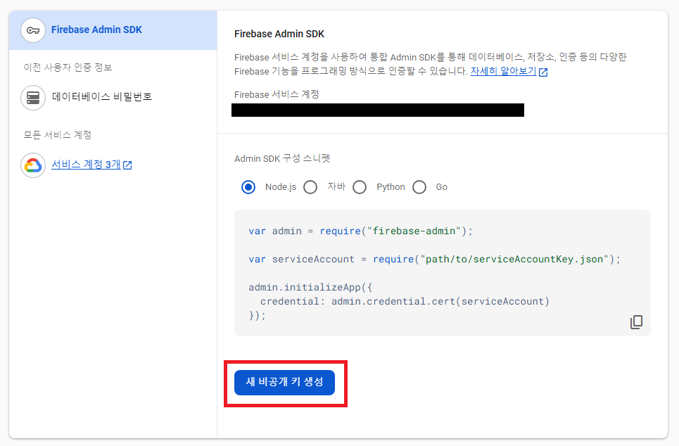Click the '이전 사용자 인증 정보' heading
Image resolution: width=679 pixels, height=446 pixels.
click(x=68, y=67)
